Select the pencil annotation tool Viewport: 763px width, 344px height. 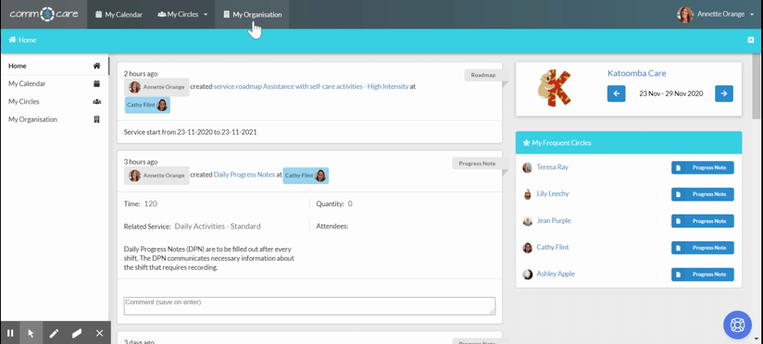coord(54,333)
